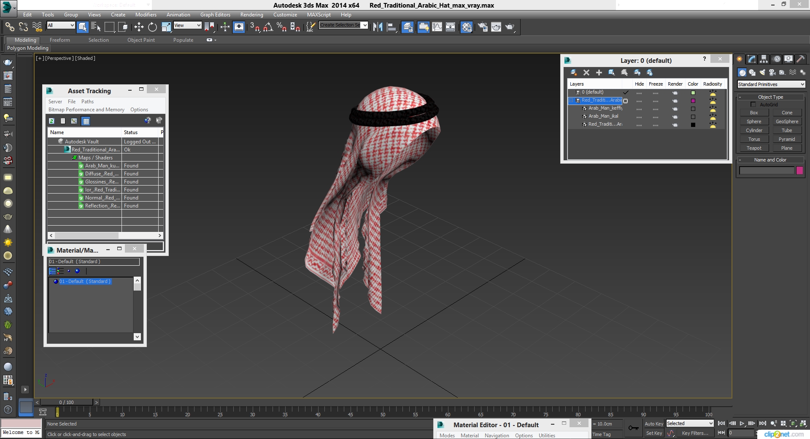
Task: Click black color swatch of Red_Traditi...Ar object
Action: click(x=693, y=125)
